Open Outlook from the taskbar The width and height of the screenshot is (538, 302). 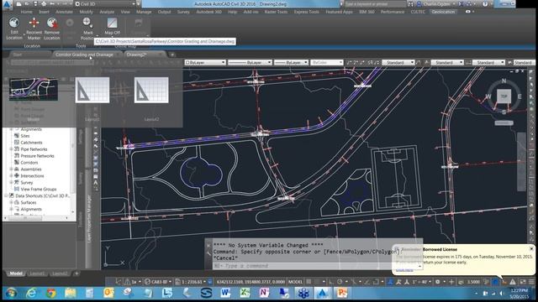108,293
